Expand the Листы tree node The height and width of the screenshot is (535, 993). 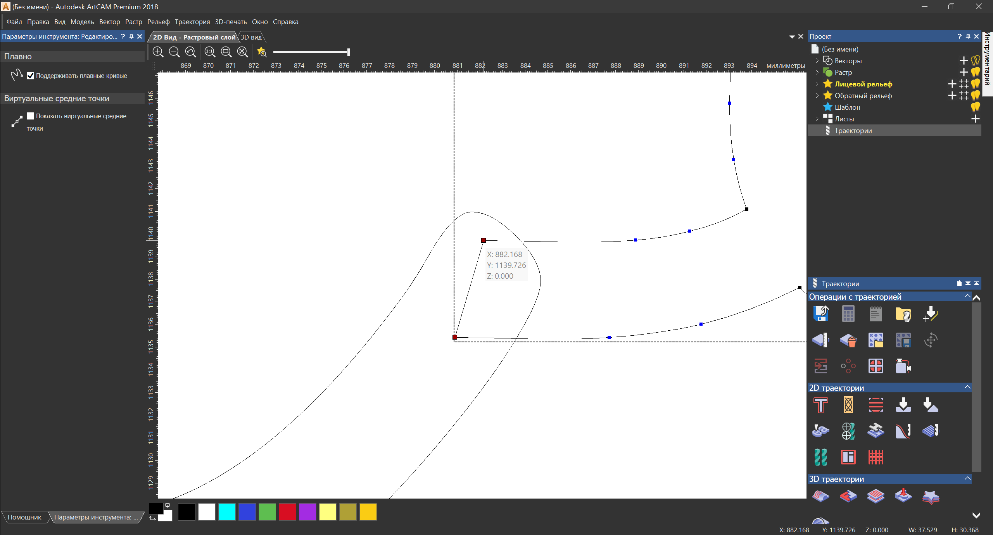pos(817,119)
